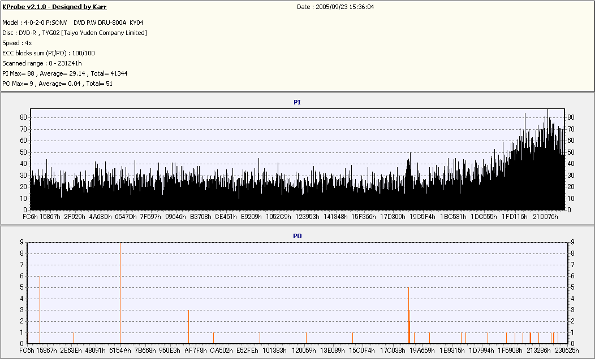Click the 6154Ah label on PO axis

[120, 351]
